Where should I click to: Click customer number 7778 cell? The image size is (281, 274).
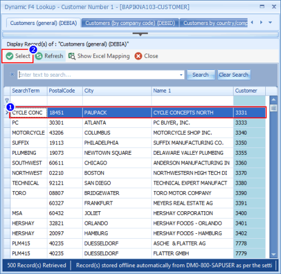[x=249, y=244]
